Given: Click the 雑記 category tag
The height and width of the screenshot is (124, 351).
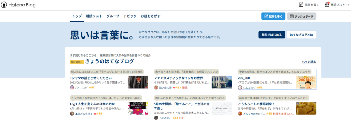Looking at the screenshot, I should pos(185,88).
